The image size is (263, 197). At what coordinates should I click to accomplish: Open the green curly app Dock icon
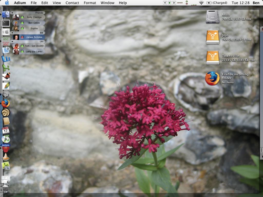click(6, 68)
